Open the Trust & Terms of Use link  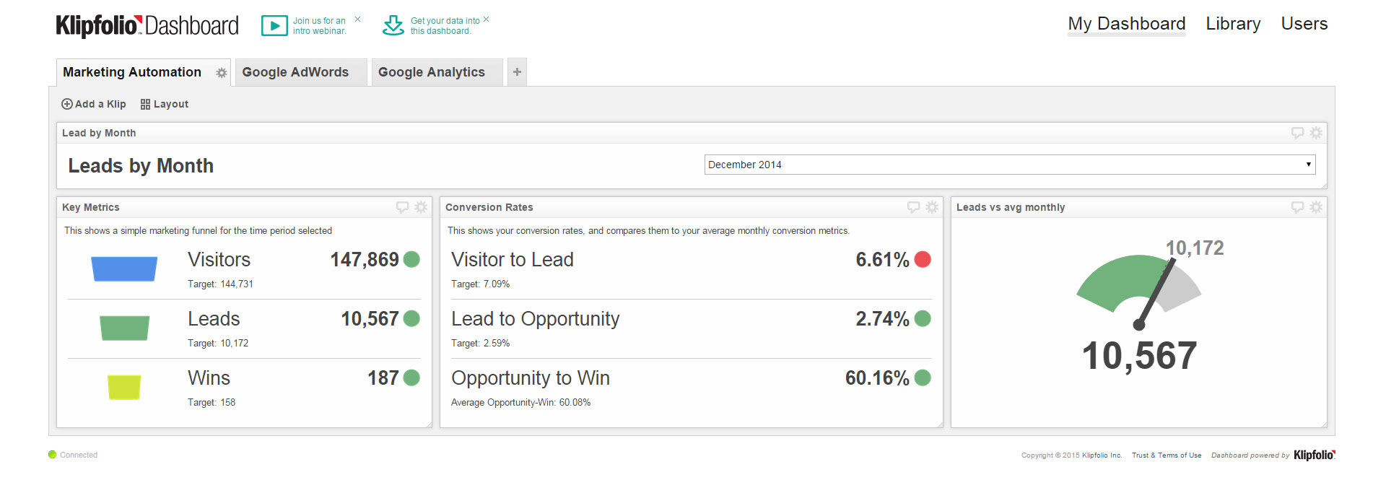point(1167,455)
